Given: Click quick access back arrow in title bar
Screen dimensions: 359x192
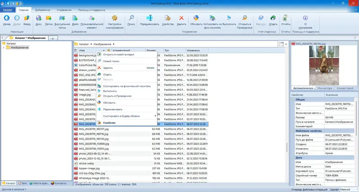Looking at the screenshot, I should click(x=9, y=4).
